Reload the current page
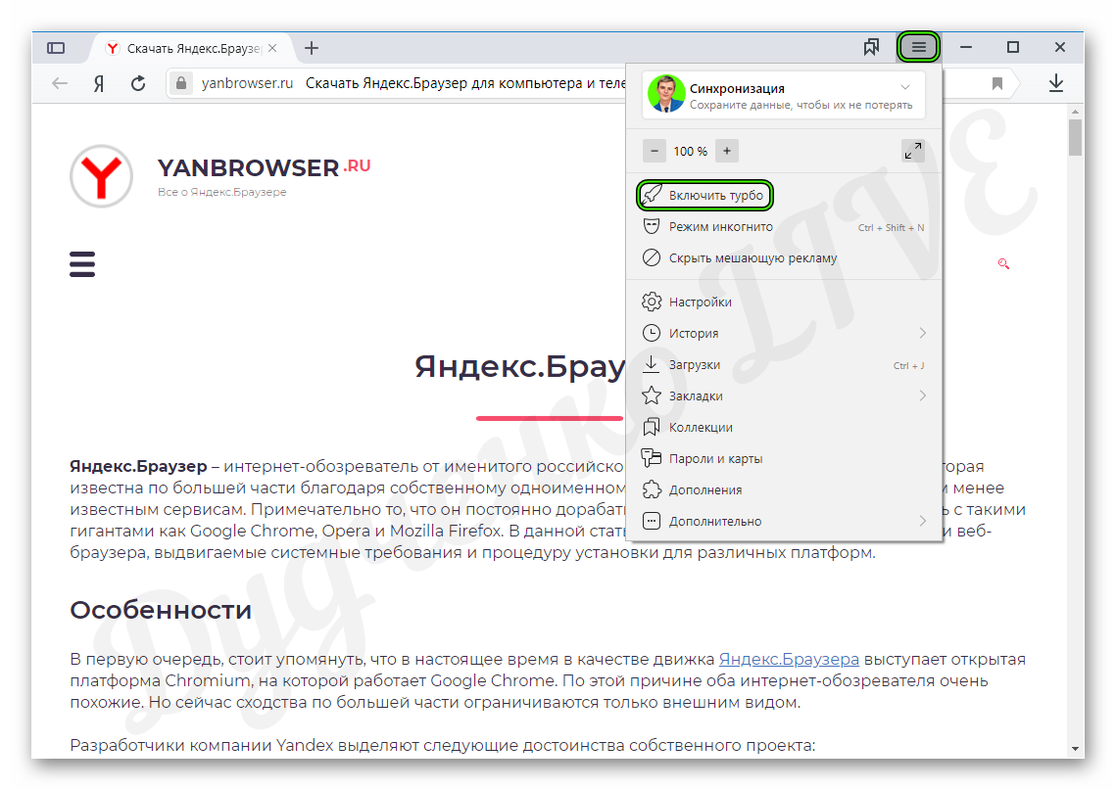The width and height of the screenshot is (1116, 790). 138,83
